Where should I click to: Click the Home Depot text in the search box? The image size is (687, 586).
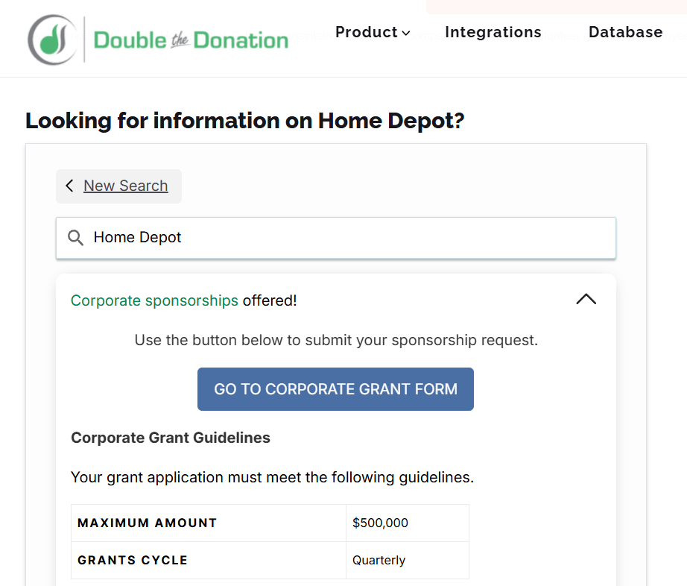pos(136,237)
